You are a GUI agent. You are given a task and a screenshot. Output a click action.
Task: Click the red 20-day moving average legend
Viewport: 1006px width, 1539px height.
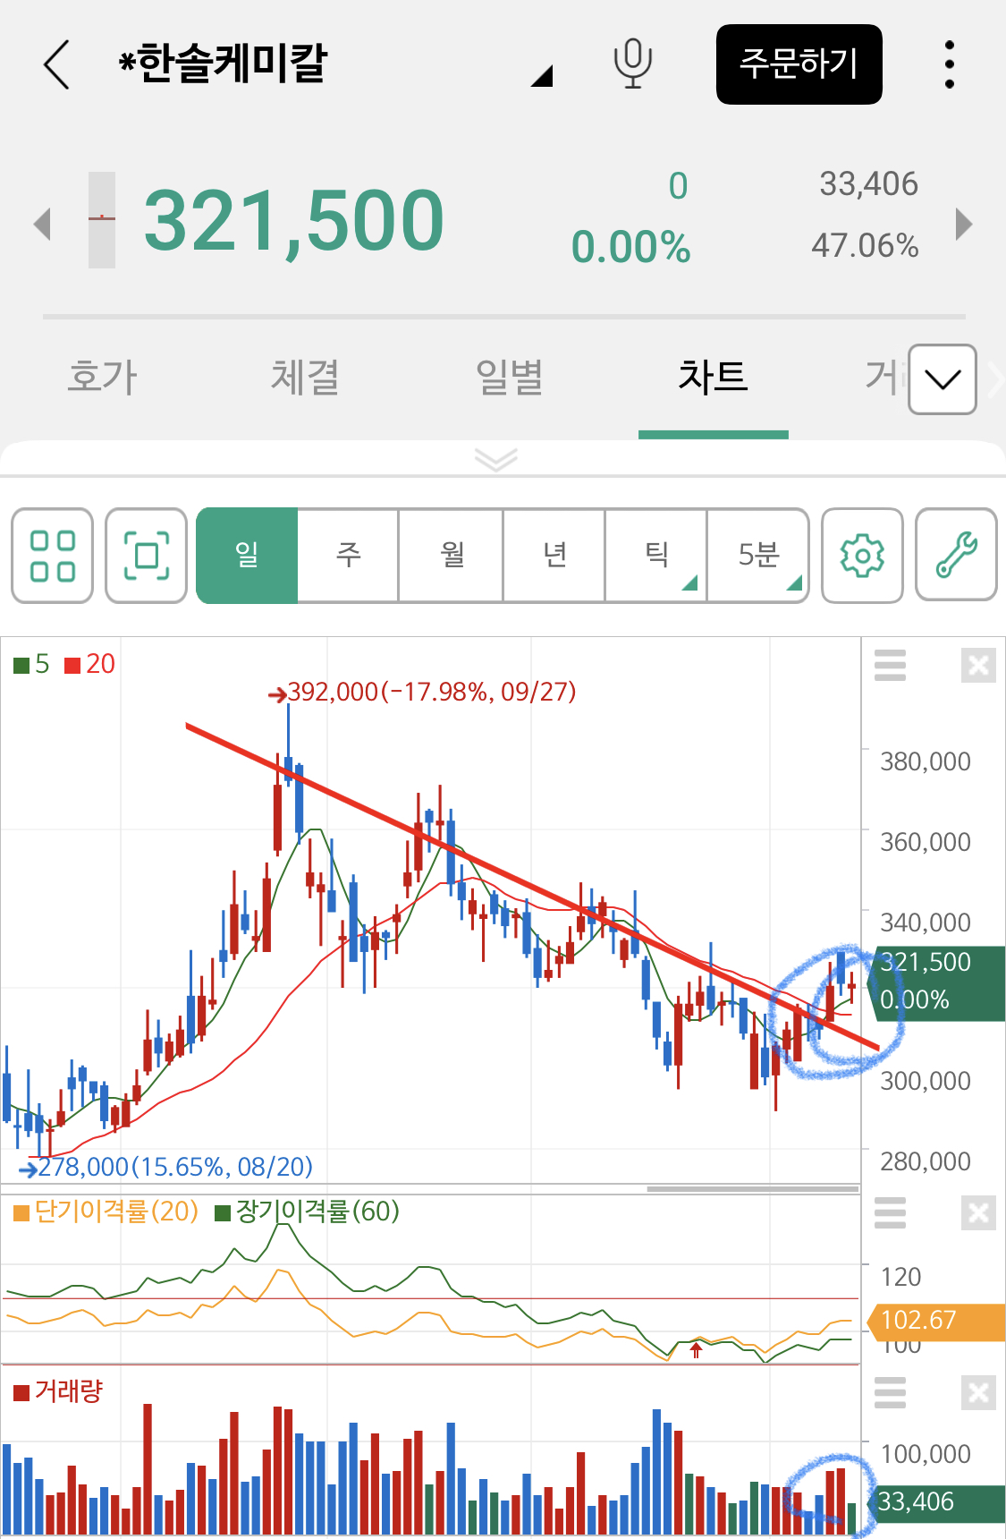pyautogui.click(x=90, y=664)
